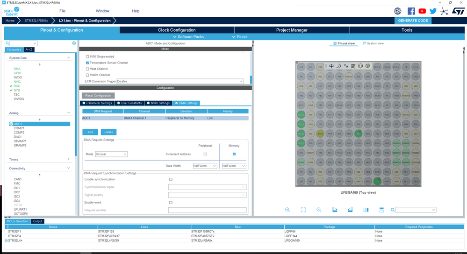Flip the chip view horizontally
467x254 pixels.
(366, 210)
